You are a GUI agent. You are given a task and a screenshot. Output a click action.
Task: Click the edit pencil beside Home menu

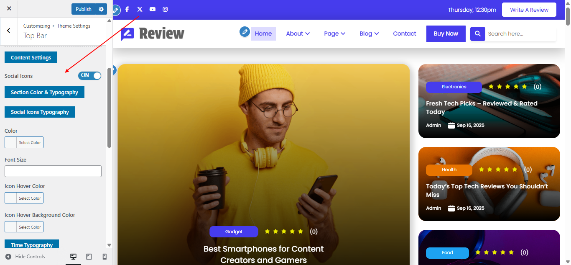point(245,32)
